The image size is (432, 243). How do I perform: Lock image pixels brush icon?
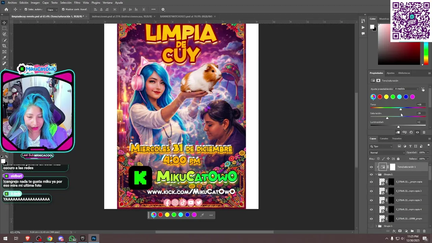pos(383,159)
